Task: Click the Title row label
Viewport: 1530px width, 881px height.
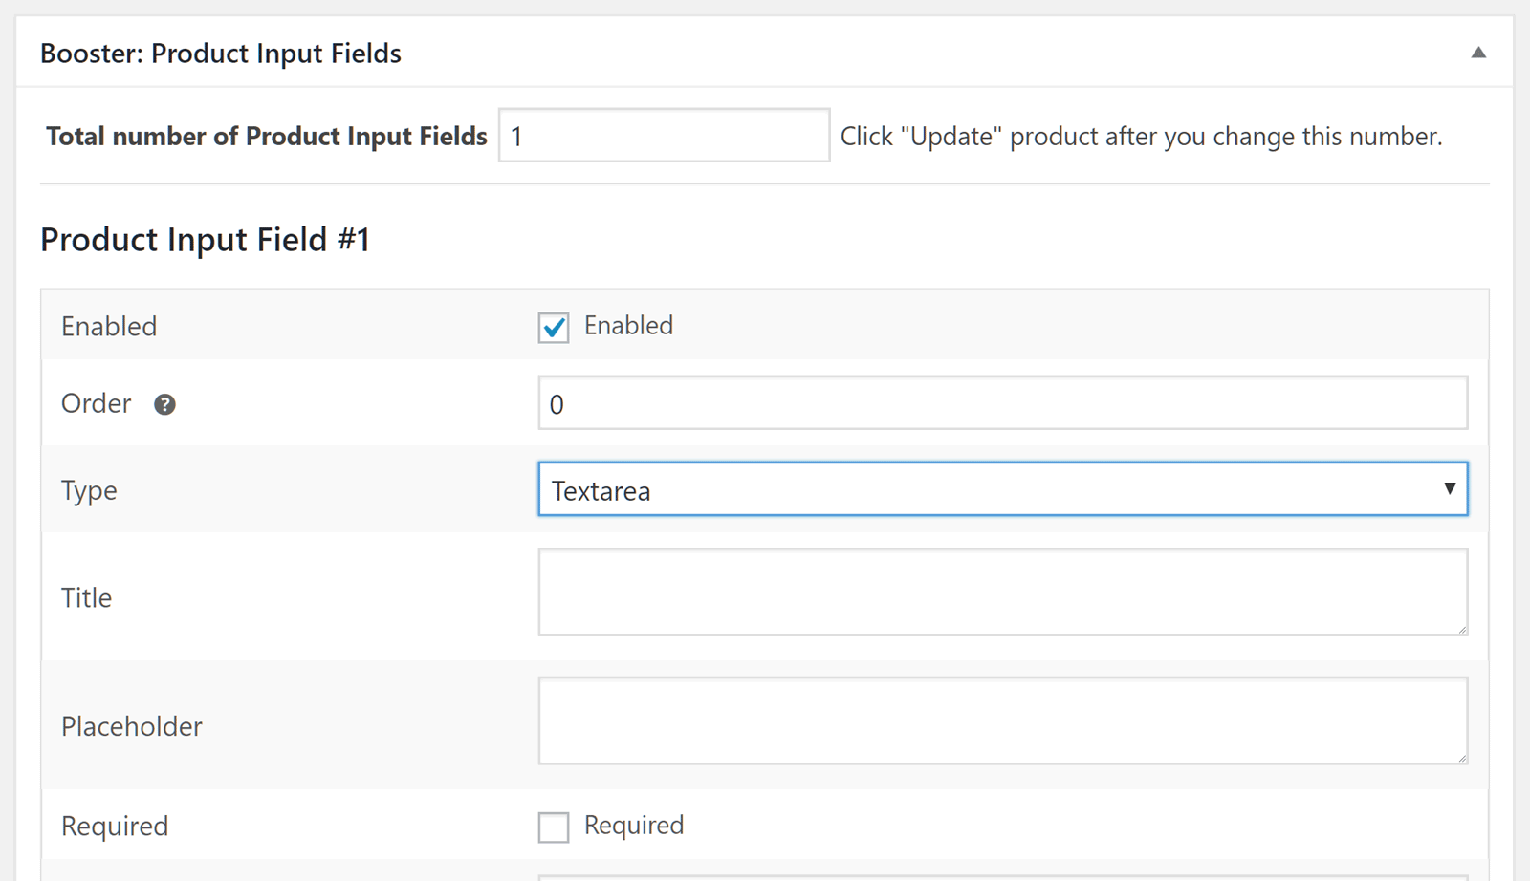Action: pos(86,597)
